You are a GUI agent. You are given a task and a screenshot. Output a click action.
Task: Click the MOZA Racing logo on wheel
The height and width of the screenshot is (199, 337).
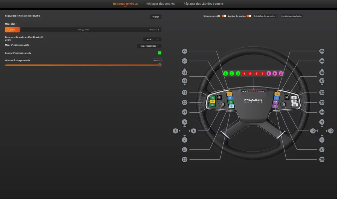point(253,100)
